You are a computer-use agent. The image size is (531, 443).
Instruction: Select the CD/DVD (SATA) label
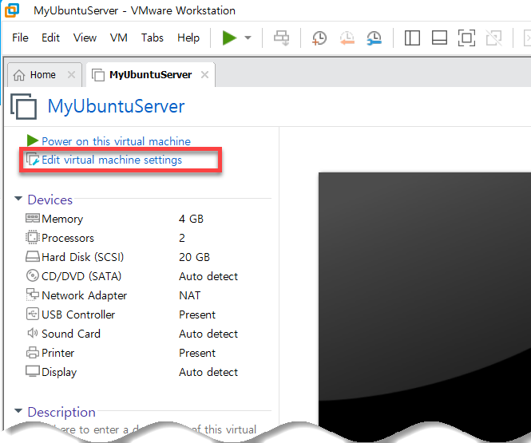click(81, 276)
